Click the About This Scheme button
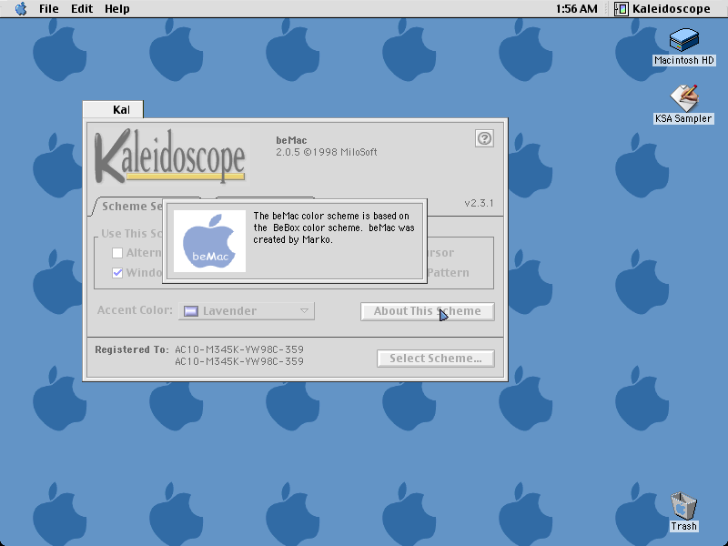This screenshot has height=546, width=728. [427, 311]
